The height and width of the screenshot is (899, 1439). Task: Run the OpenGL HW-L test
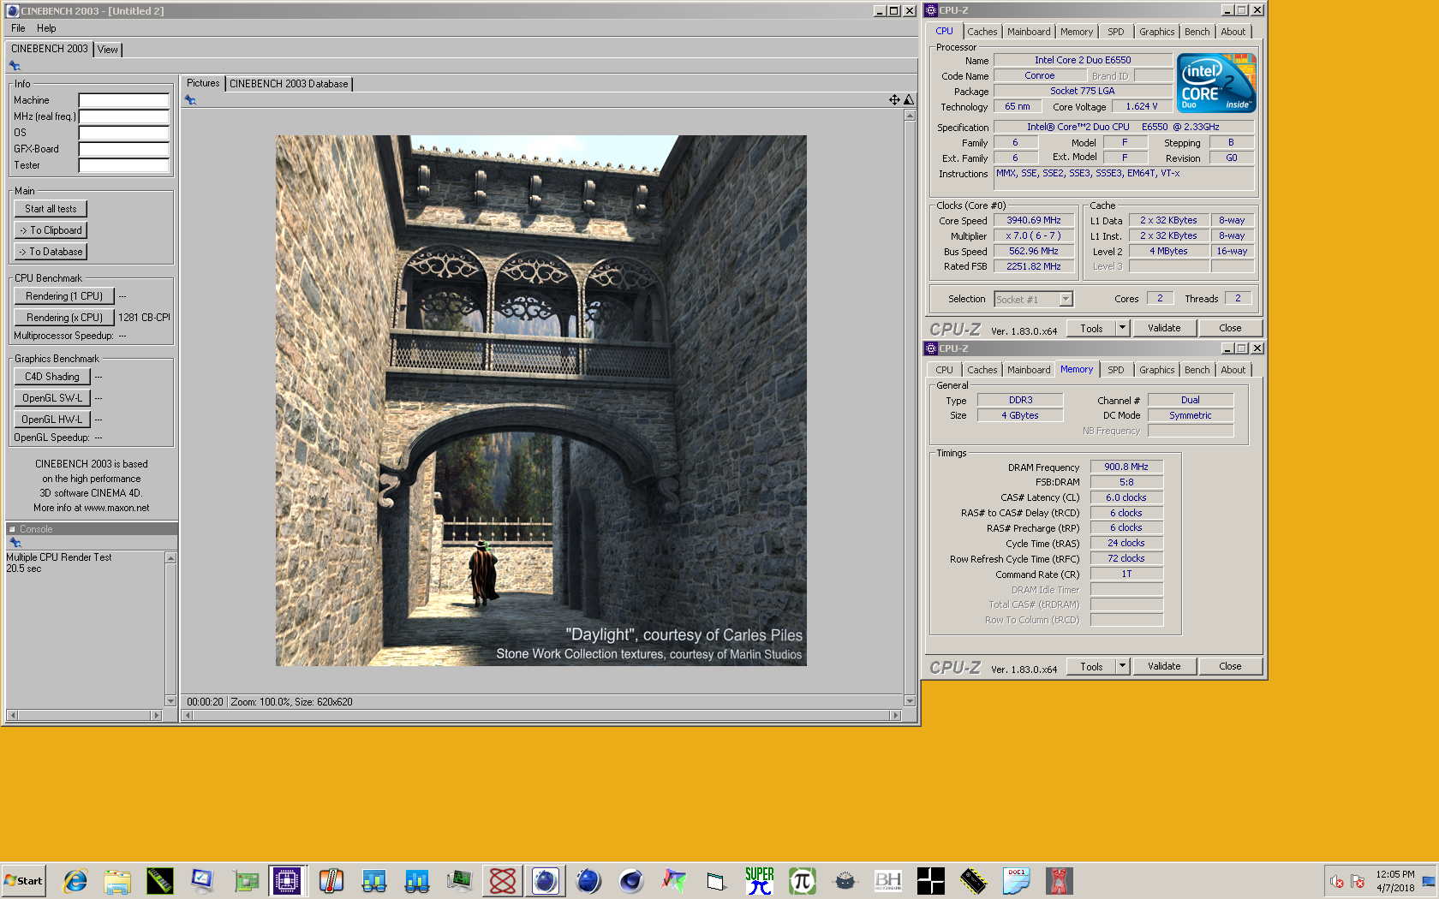(52, 420)
